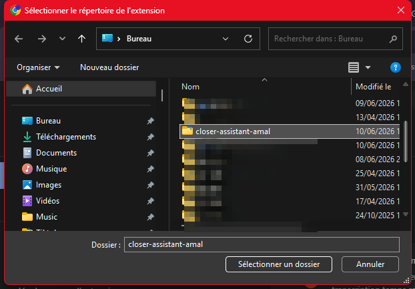
Task: Click the pin icon beside Vidéos
Action: (151, 201)
